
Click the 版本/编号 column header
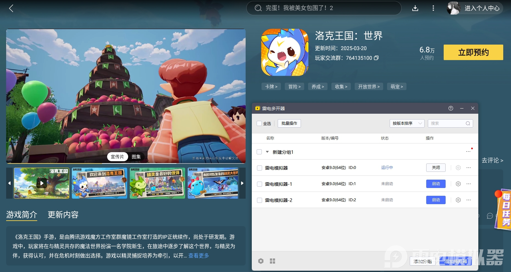click(330, 138)
